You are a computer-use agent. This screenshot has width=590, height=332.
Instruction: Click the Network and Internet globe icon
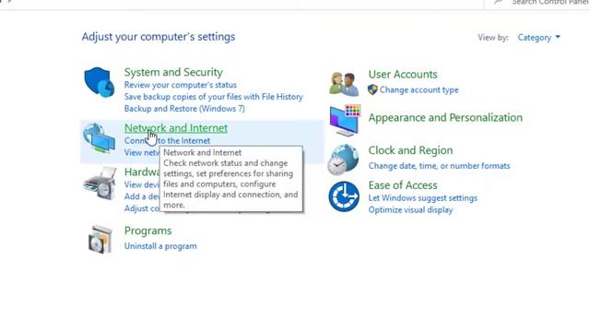[100, 138]
